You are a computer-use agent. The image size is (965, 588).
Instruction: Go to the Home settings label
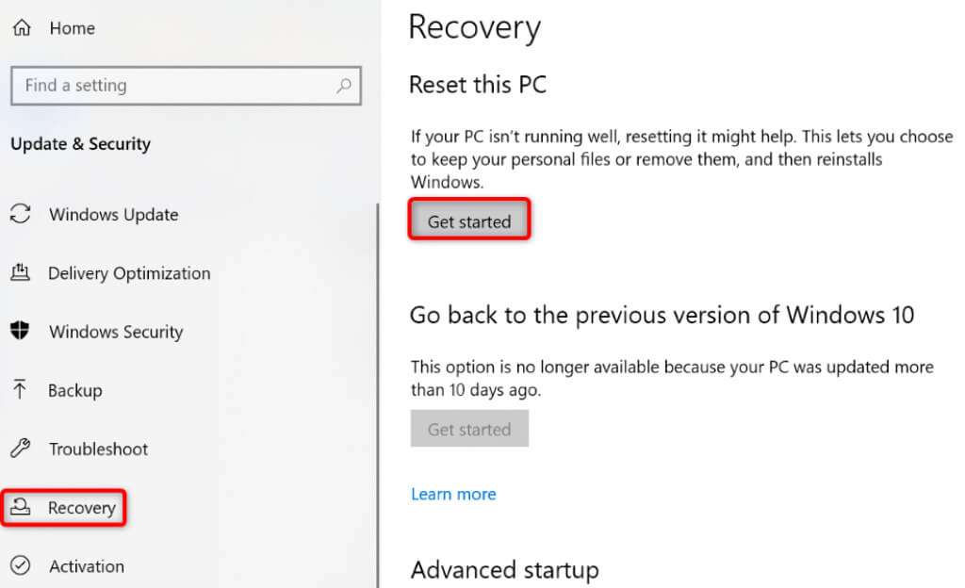[x=72, y=28]
